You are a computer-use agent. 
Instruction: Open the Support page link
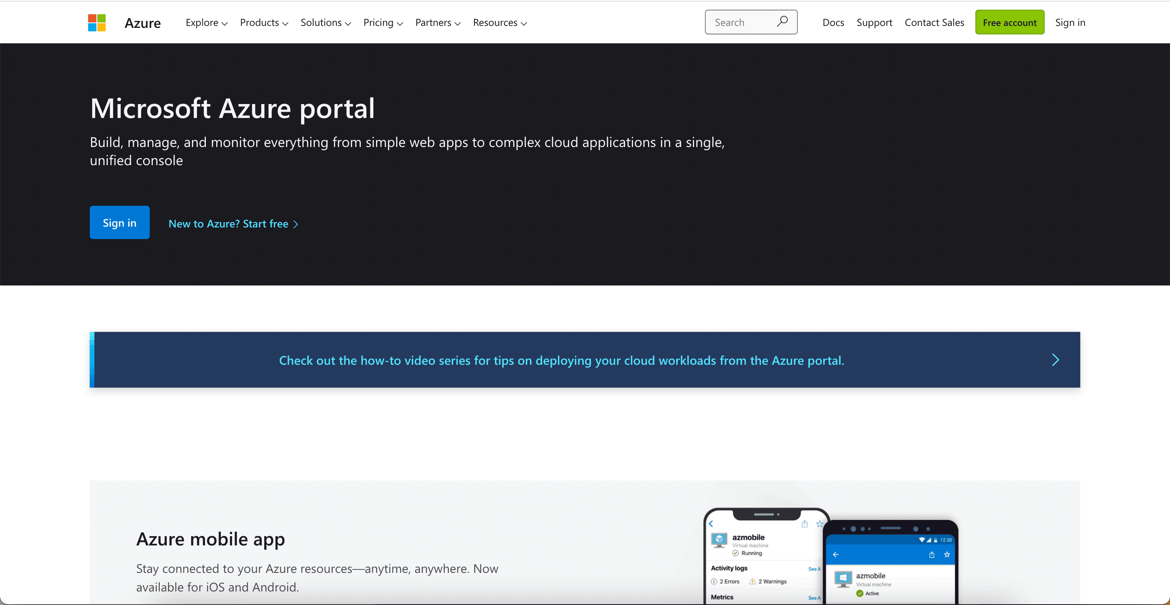coord(874,23)
